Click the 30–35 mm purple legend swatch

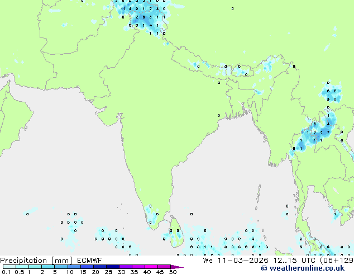[x=126, y=267]
